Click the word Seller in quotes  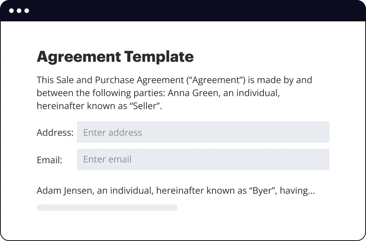pyautogui.click(x=146, y=106)
